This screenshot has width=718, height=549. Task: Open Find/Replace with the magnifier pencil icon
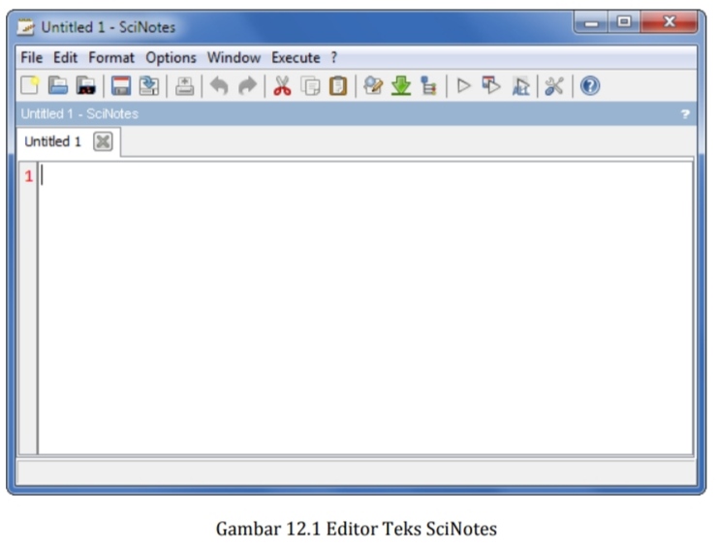click(x=373, y=85)
